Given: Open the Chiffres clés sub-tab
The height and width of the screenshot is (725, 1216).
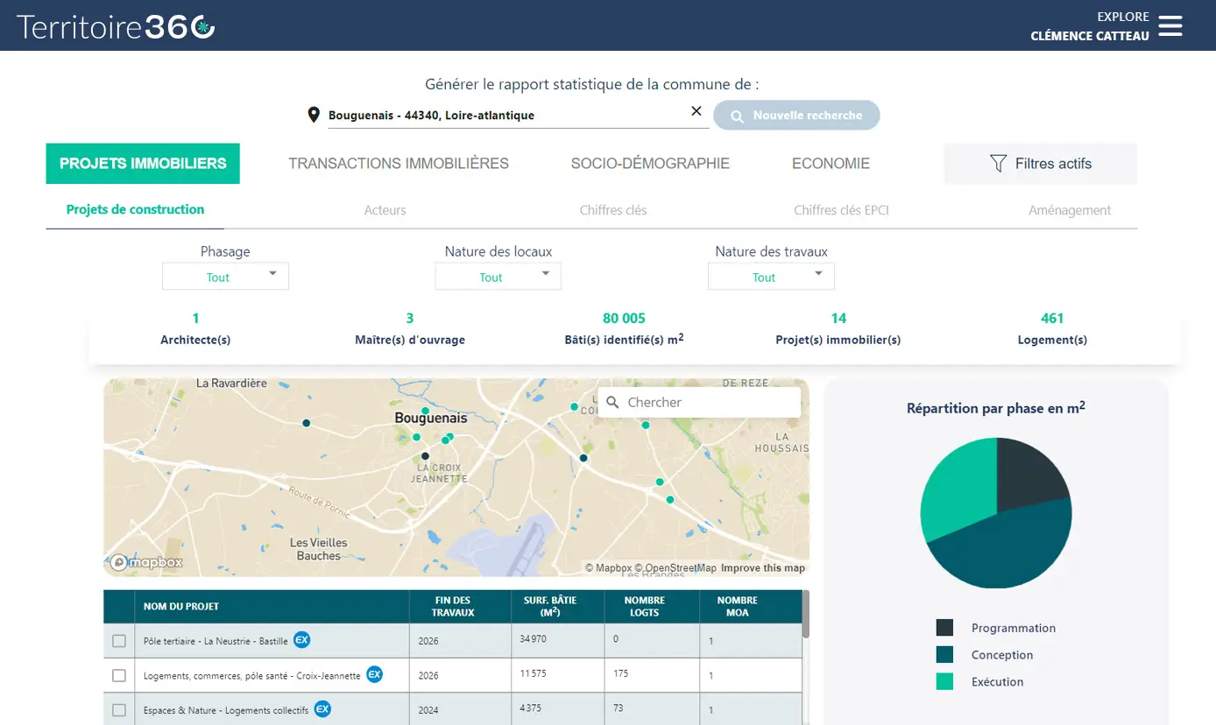Looking at the screenshot, I should pyautogui.click(x=613, y=210).
